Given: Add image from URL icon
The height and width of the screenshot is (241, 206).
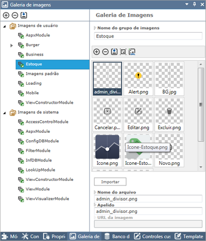Looking at the screenshot, I should tap(132, 52).
